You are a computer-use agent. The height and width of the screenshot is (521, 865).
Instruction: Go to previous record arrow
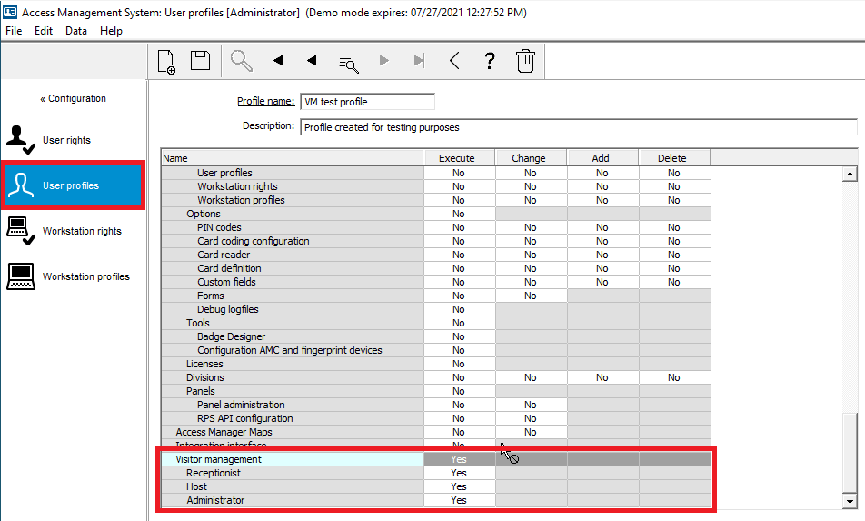(312, 61)
